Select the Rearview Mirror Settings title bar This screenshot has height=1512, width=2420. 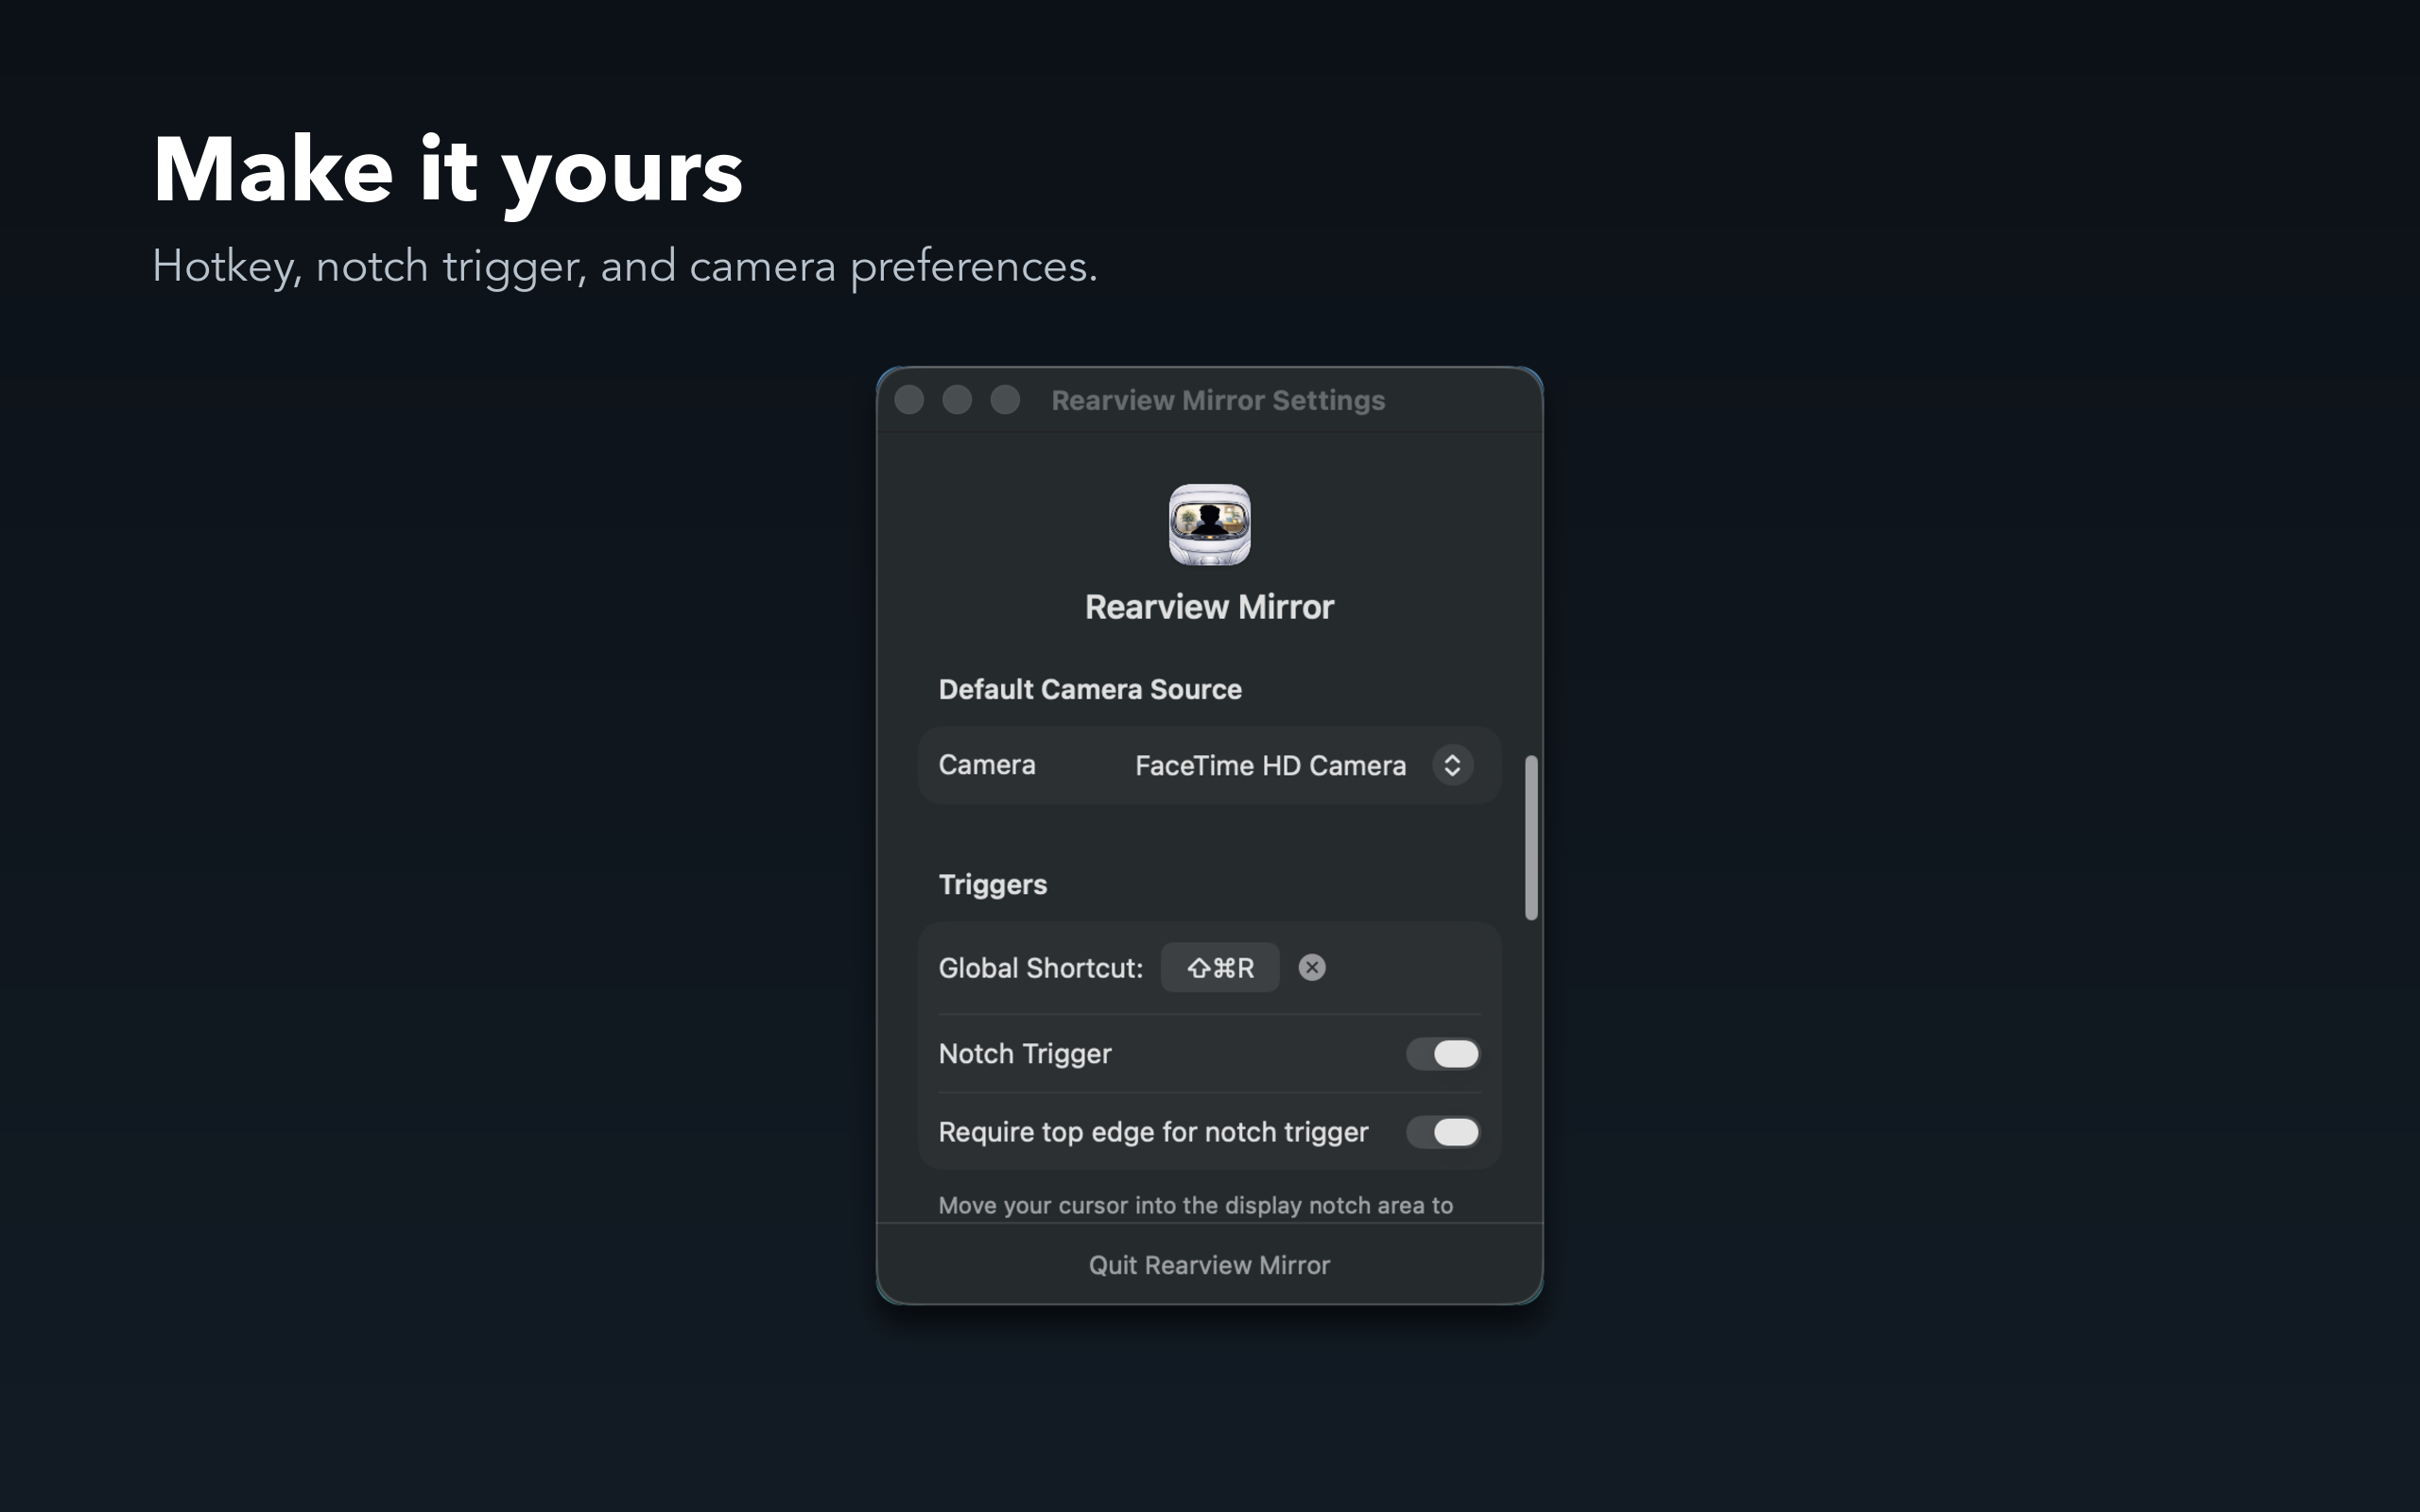point(1218,399)
